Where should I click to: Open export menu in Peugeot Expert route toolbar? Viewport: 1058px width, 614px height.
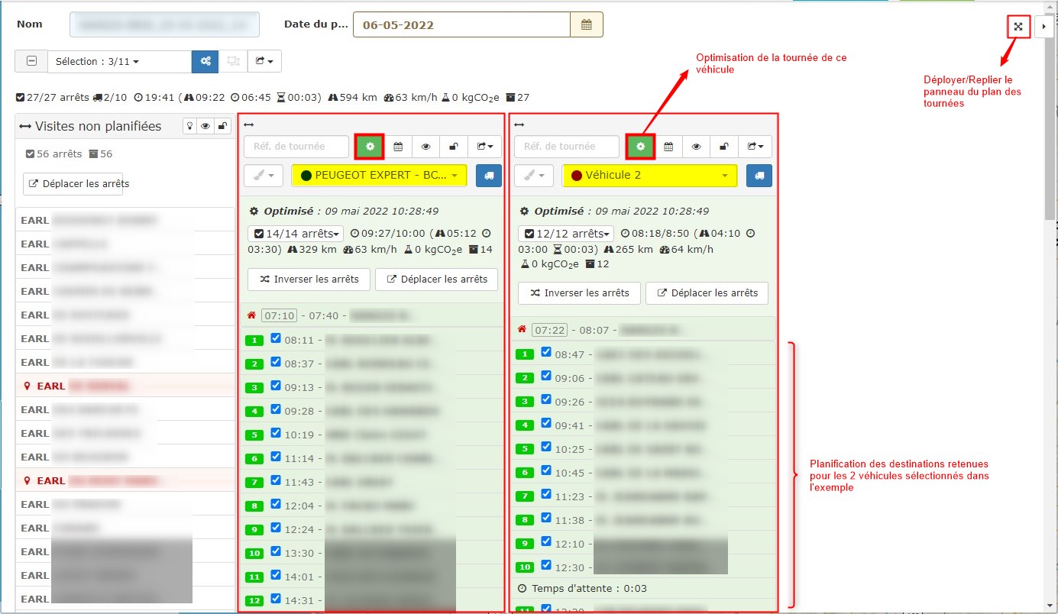click(x=485, y=147)
